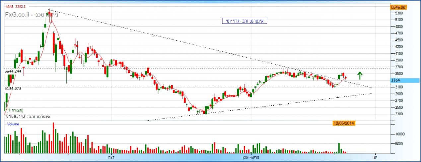
Task: Click the tall green volume bar in May
Action: [339, 148]
